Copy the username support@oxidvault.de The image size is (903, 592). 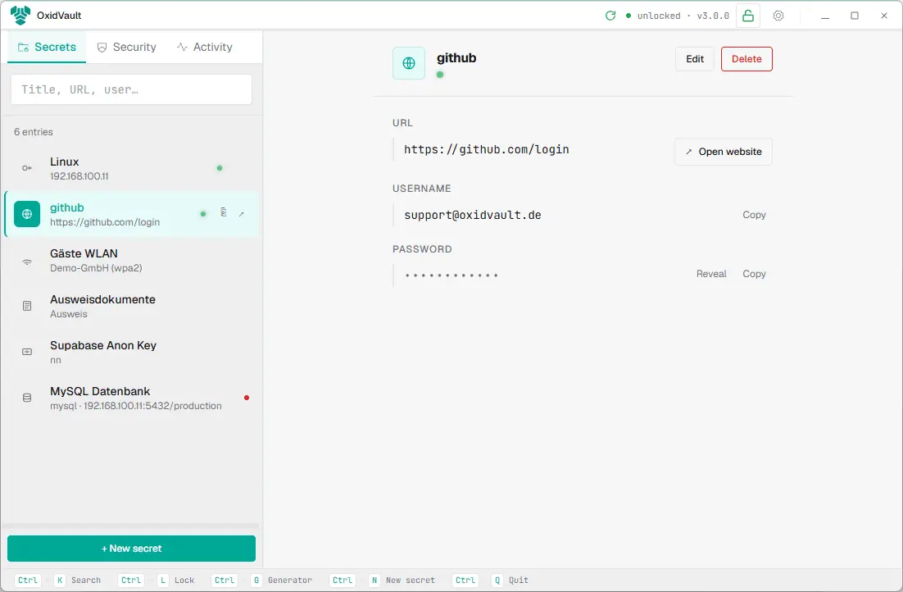pyautogui.click(x=754, y=215)
